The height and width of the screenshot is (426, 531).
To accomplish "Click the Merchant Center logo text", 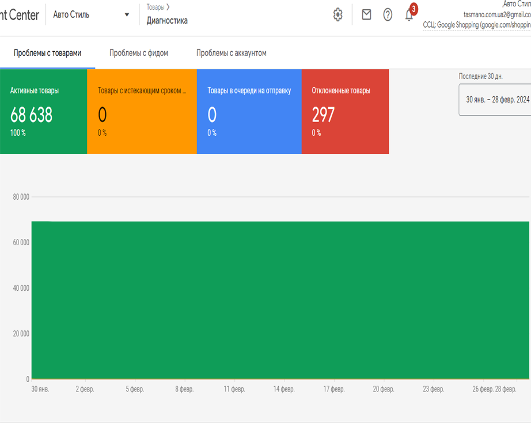I will click(x=20, y=15).
